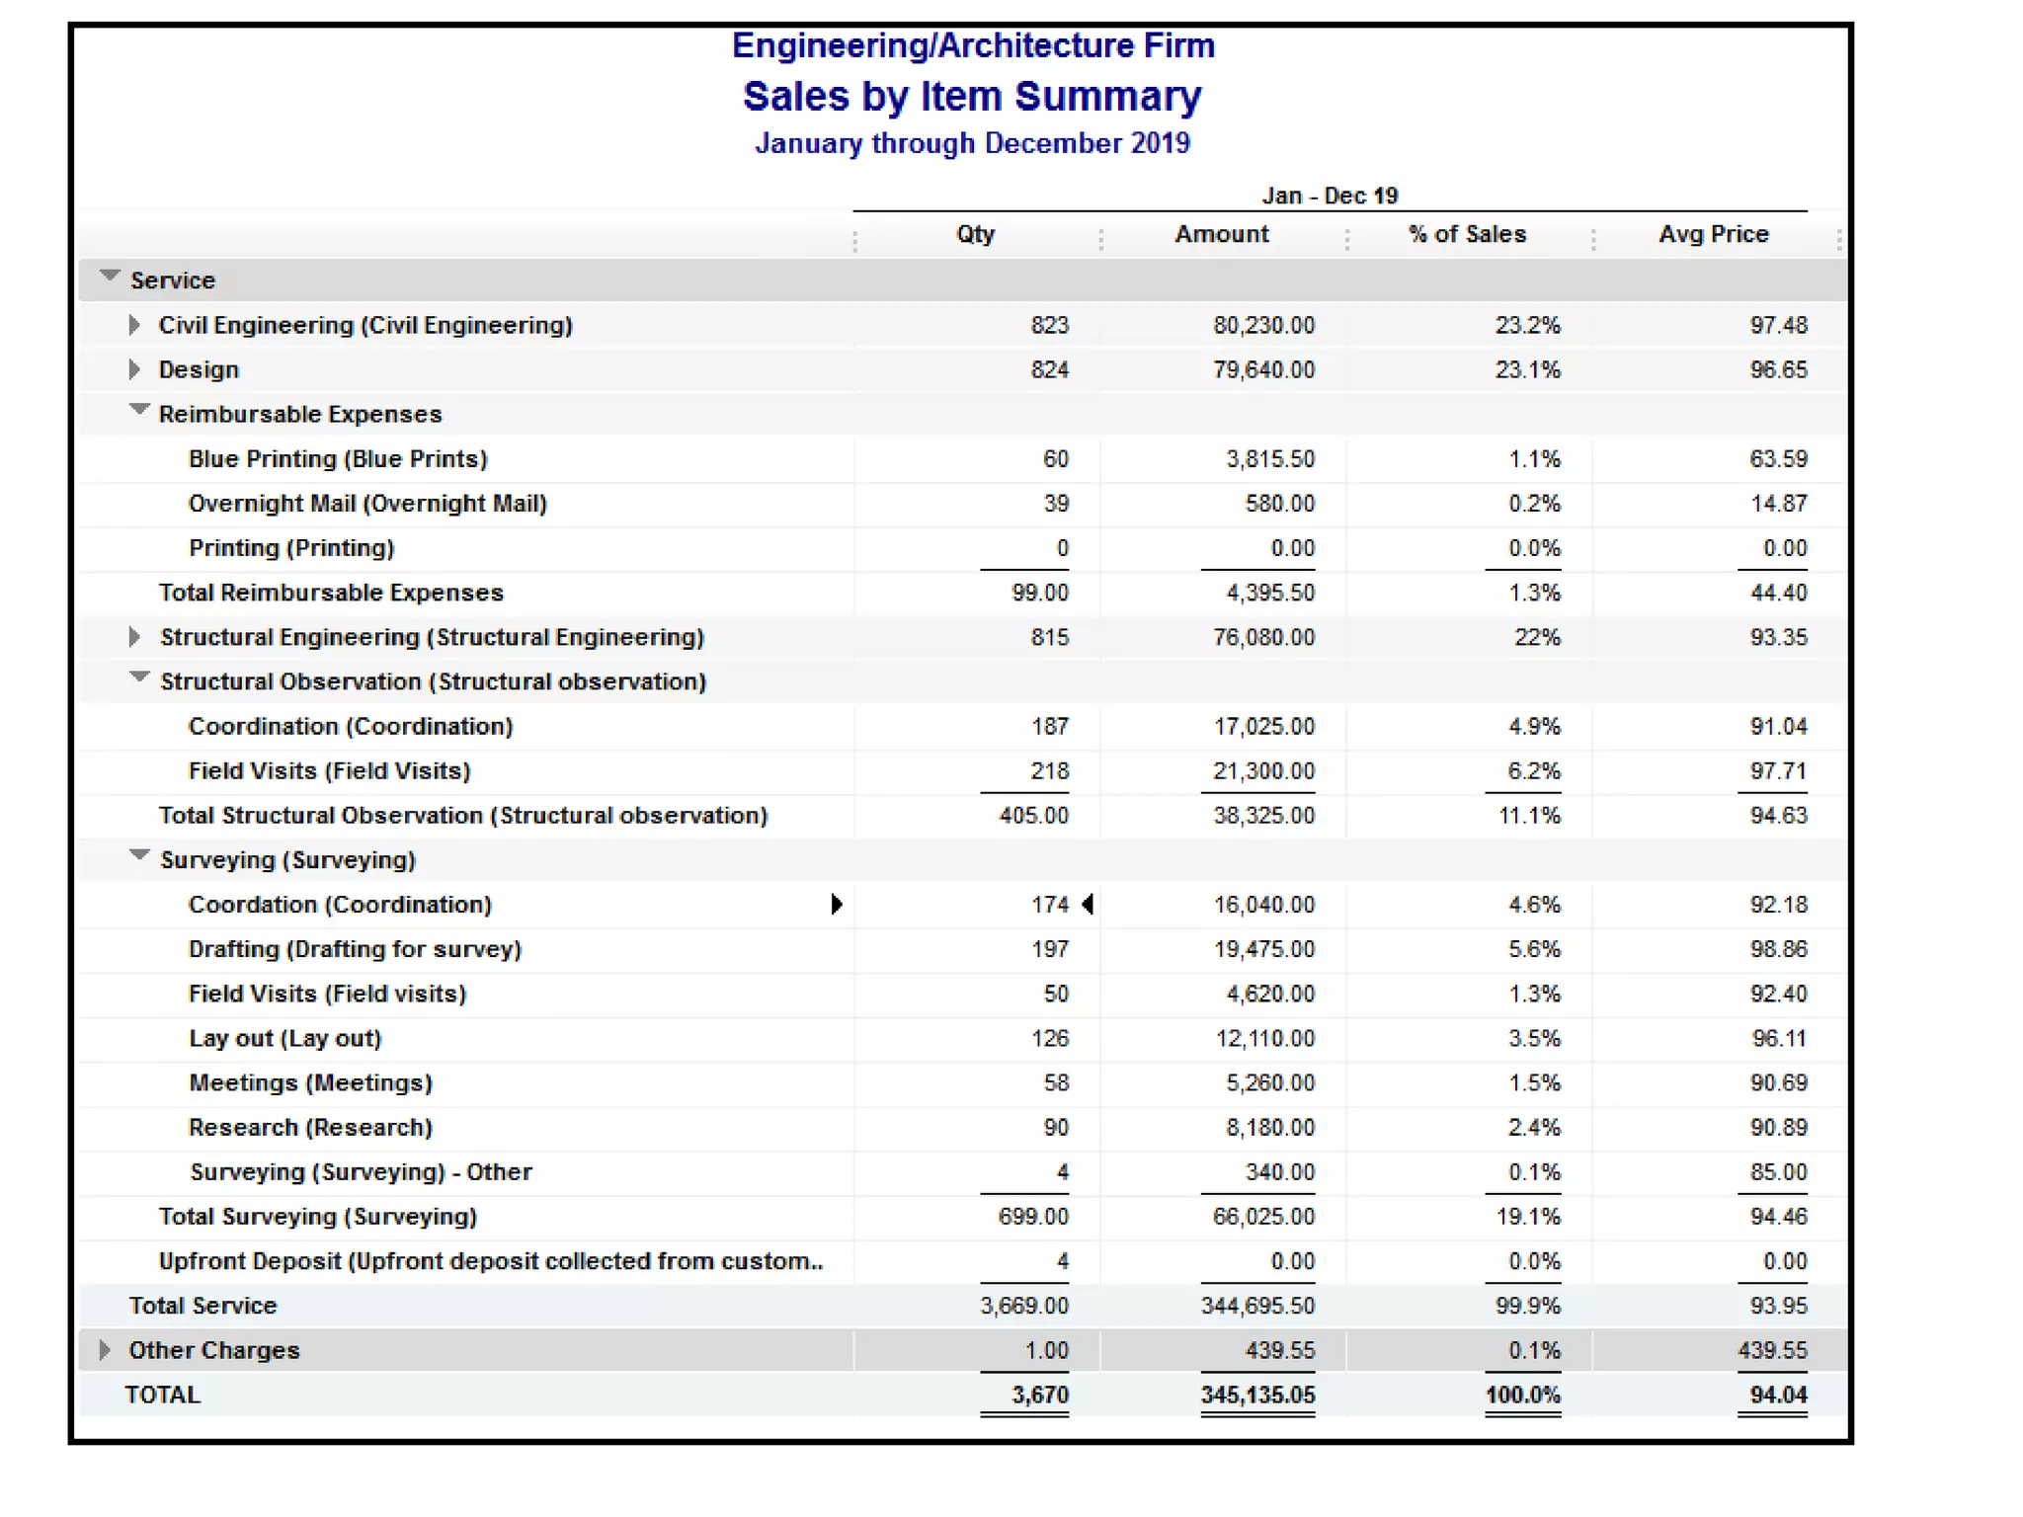2023x1517 pixels.
Task: Click Total Service amount 344,695.50
Action: [1257, 1306]
